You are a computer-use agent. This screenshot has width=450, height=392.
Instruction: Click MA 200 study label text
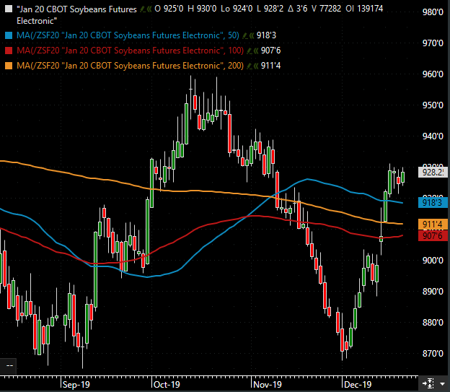click(x=130, y=66)
